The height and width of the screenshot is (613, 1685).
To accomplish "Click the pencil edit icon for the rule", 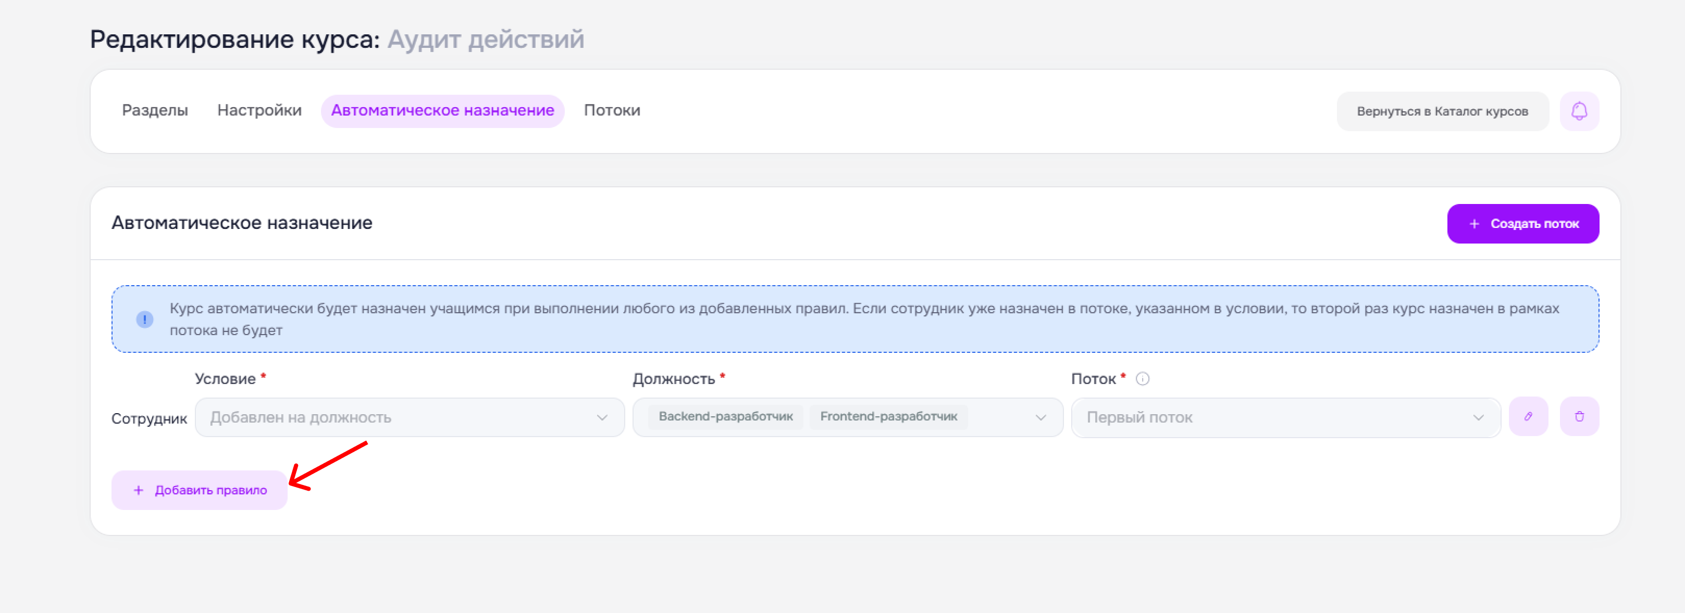I will pos(1528,416).
